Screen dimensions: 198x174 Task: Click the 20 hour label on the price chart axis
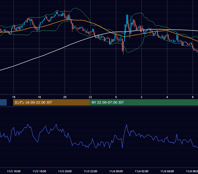pyautogui.click(x=65, y=97)
